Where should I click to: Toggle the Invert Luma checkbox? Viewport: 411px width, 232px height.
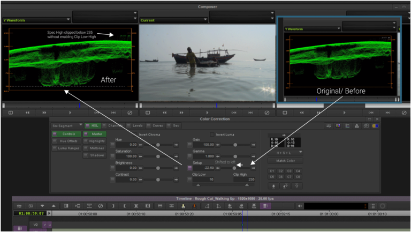coord(212,134)
